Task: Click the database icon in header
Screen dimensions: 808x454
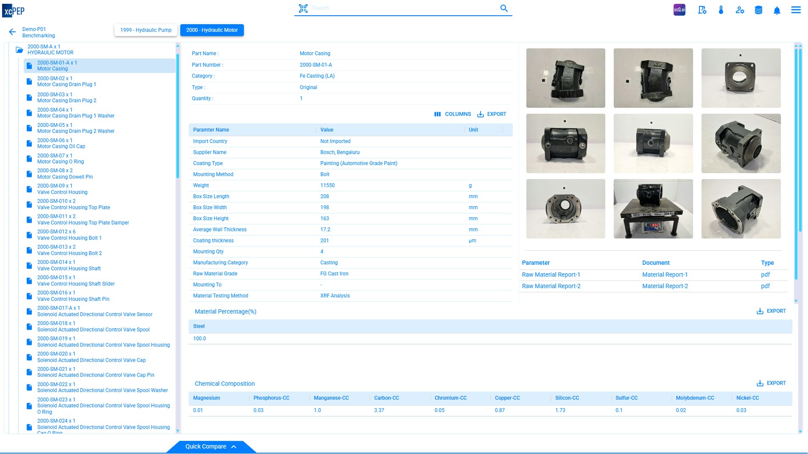Action: (x=758, y=10)
